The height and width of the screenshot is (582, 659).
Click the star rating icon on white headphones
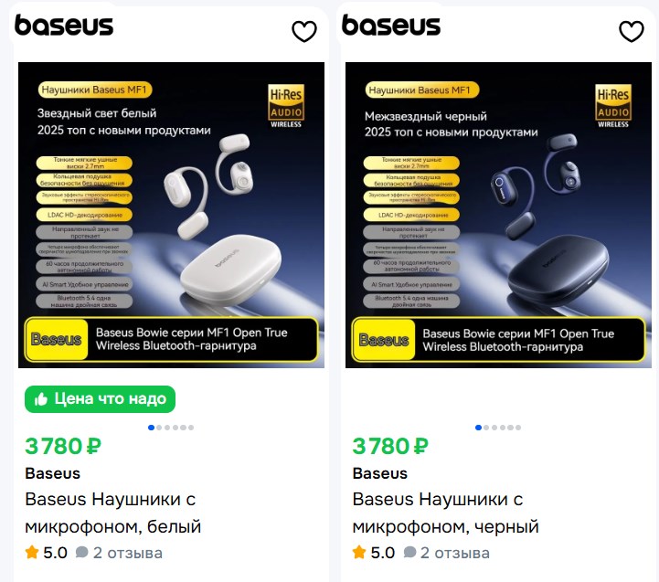pyautogui.click(x=32, y=553)
